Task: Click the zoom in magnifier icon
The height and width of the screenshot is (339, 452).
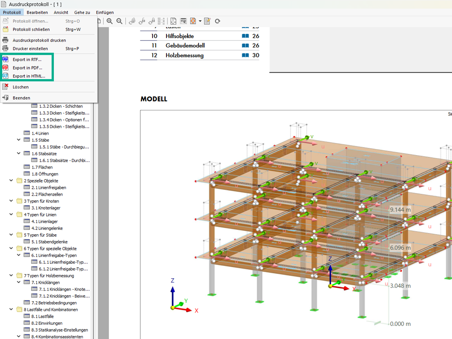Action: click(x=110, y=21)
